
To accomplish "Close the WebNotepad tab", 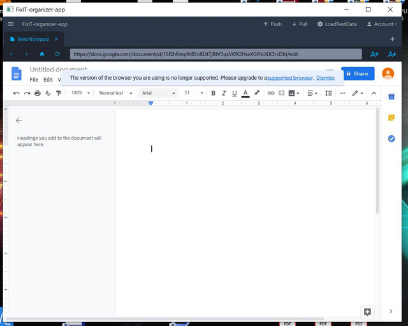I will coord(56,39).
